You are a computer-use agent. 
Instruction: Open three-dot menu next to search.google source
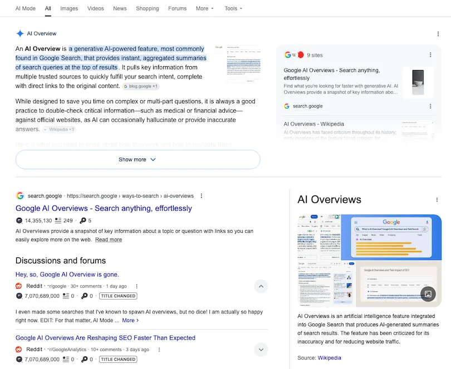(430, 106)
